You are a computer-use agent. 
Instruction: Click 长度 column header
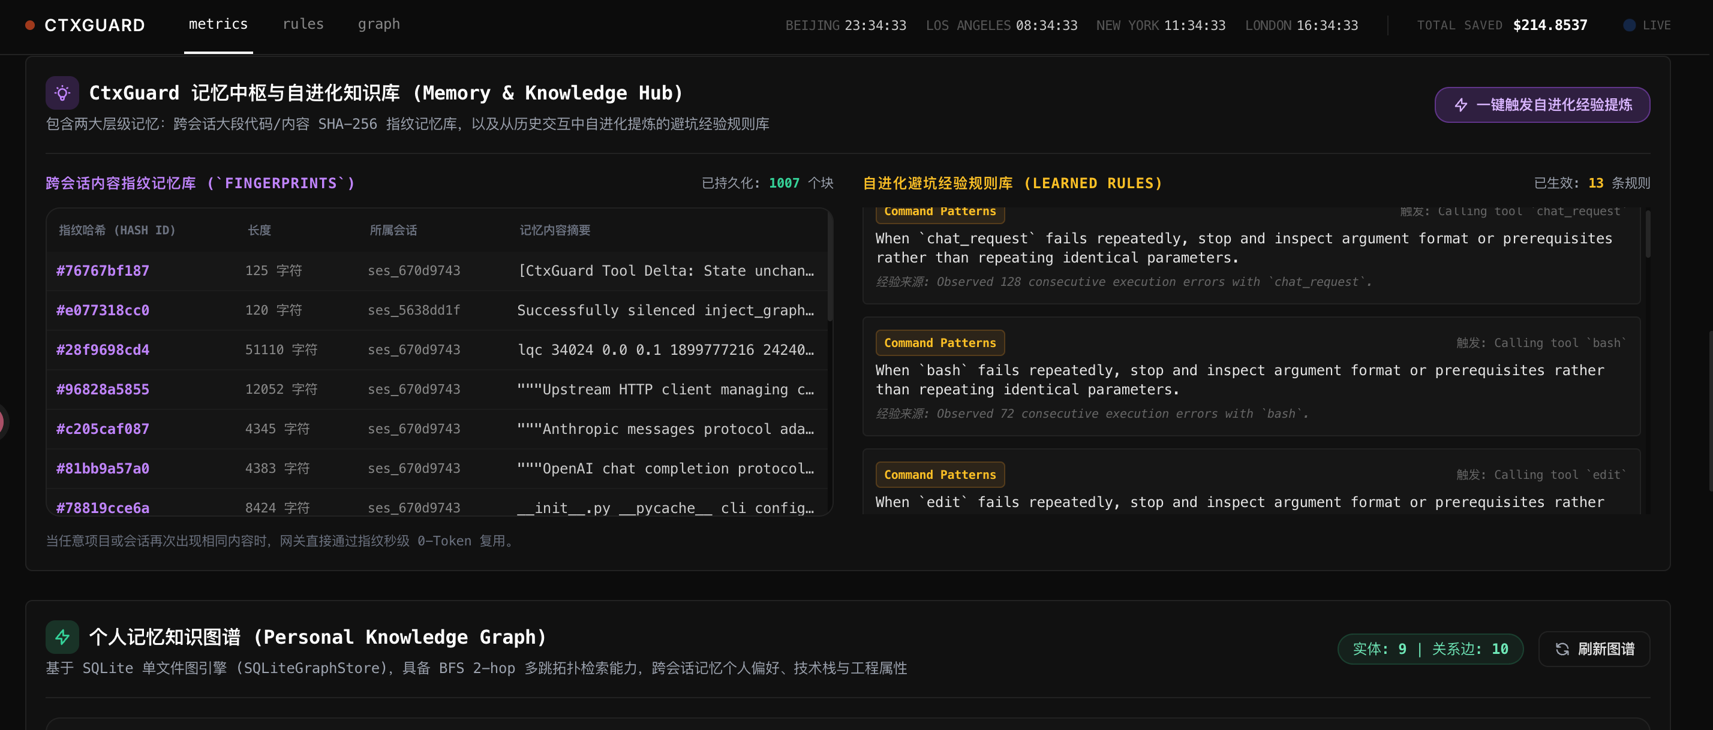tap(259, 231)
